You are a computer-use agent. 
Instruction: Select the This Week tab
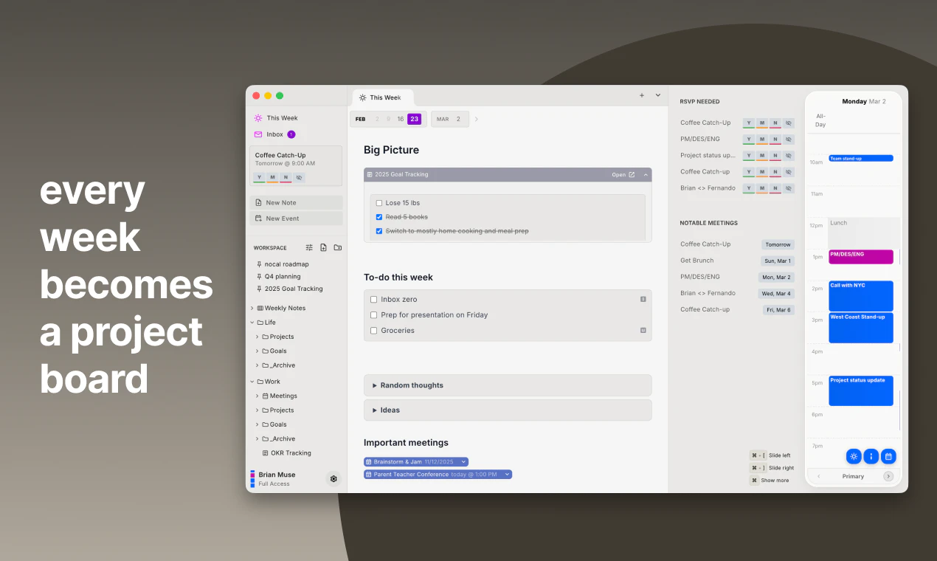click(383, 97)
